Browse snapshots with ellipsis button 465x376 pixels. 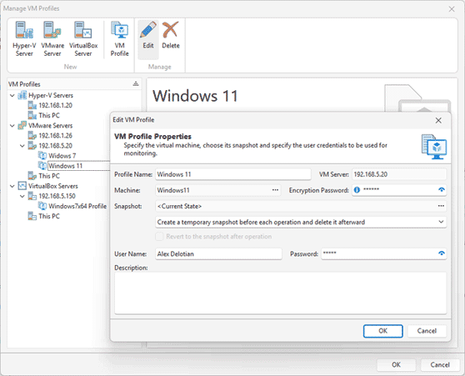(x=441, y=206)
